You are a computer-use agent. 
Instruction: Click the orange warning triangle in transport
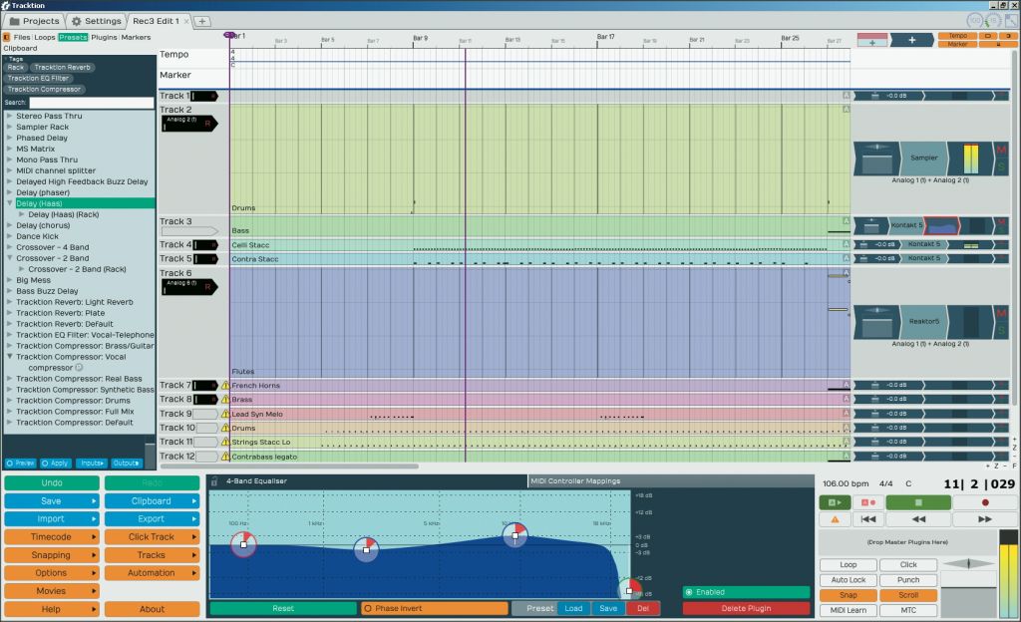(835, 519)
